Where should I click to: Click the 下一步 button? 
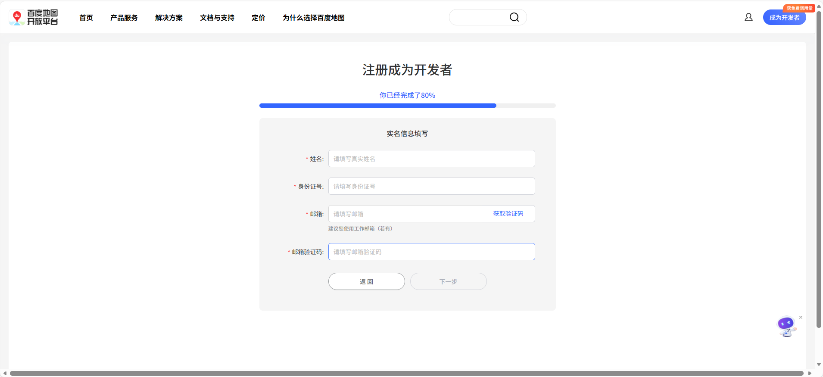pyautogui.click(x=448, y=281)
